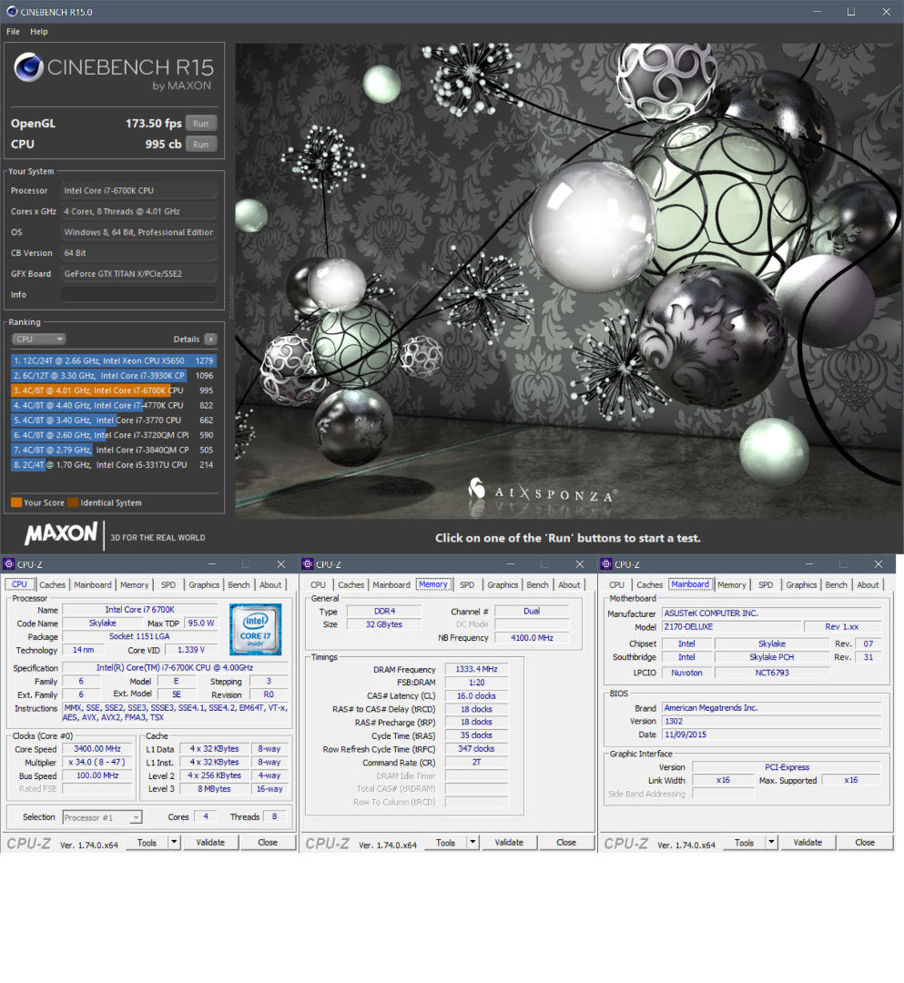Click the DRAM Frequency value 1333.4 MHz
The width and height of the screenshot is (904, 983).
click(x=476, y=670)
